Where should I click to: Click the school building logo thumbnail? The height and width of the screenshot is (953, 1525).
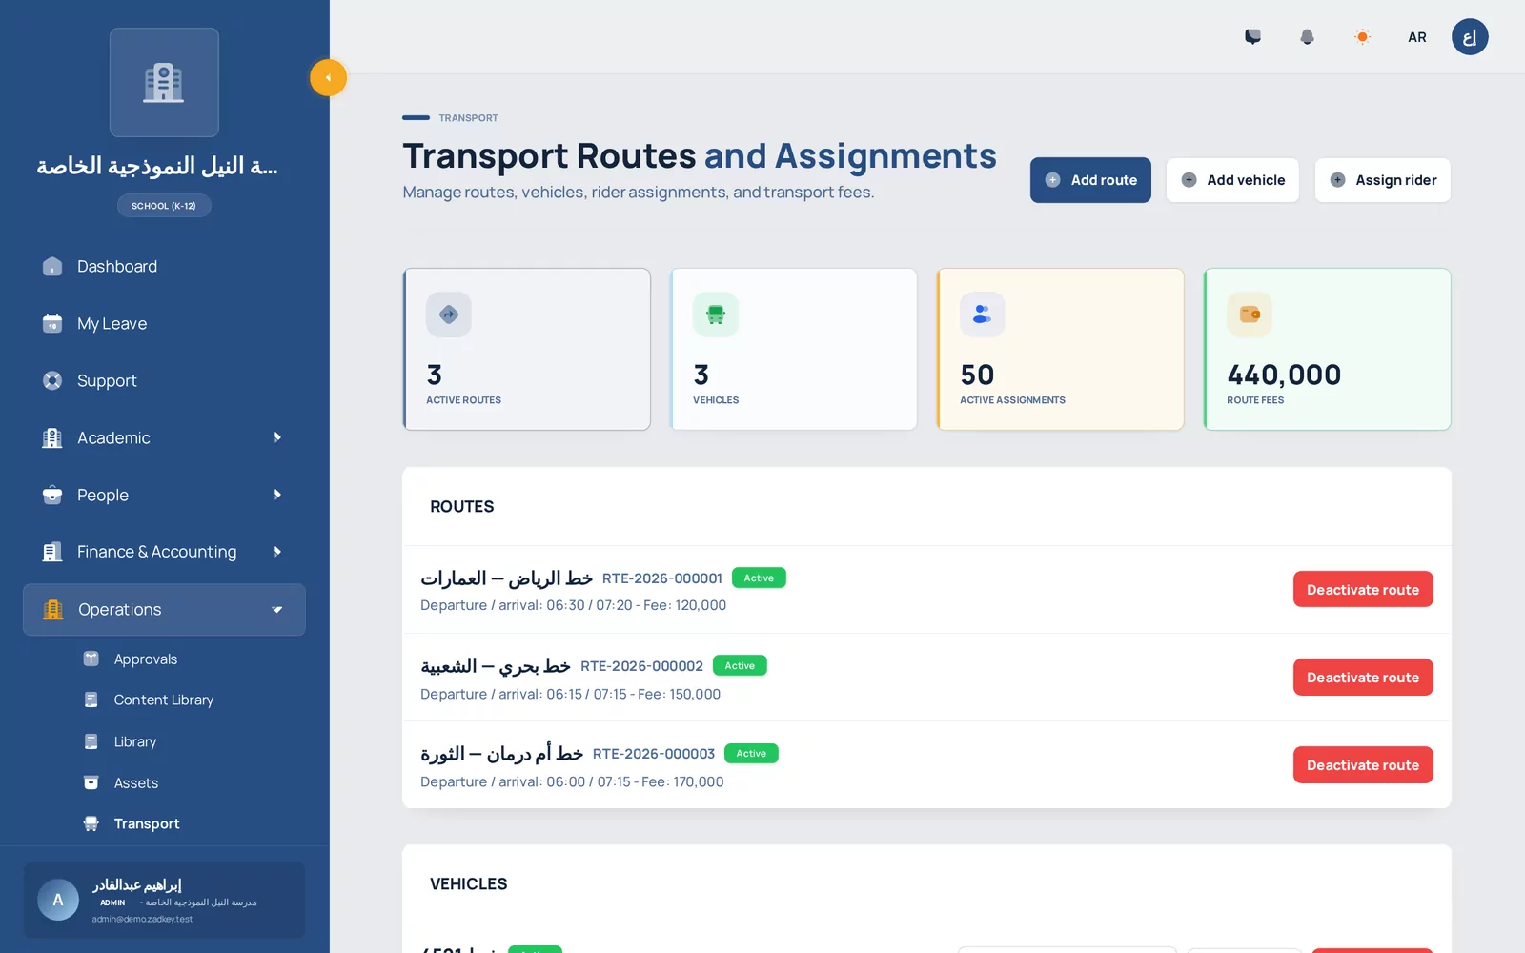pyautogui.click(x=164, y=82)
